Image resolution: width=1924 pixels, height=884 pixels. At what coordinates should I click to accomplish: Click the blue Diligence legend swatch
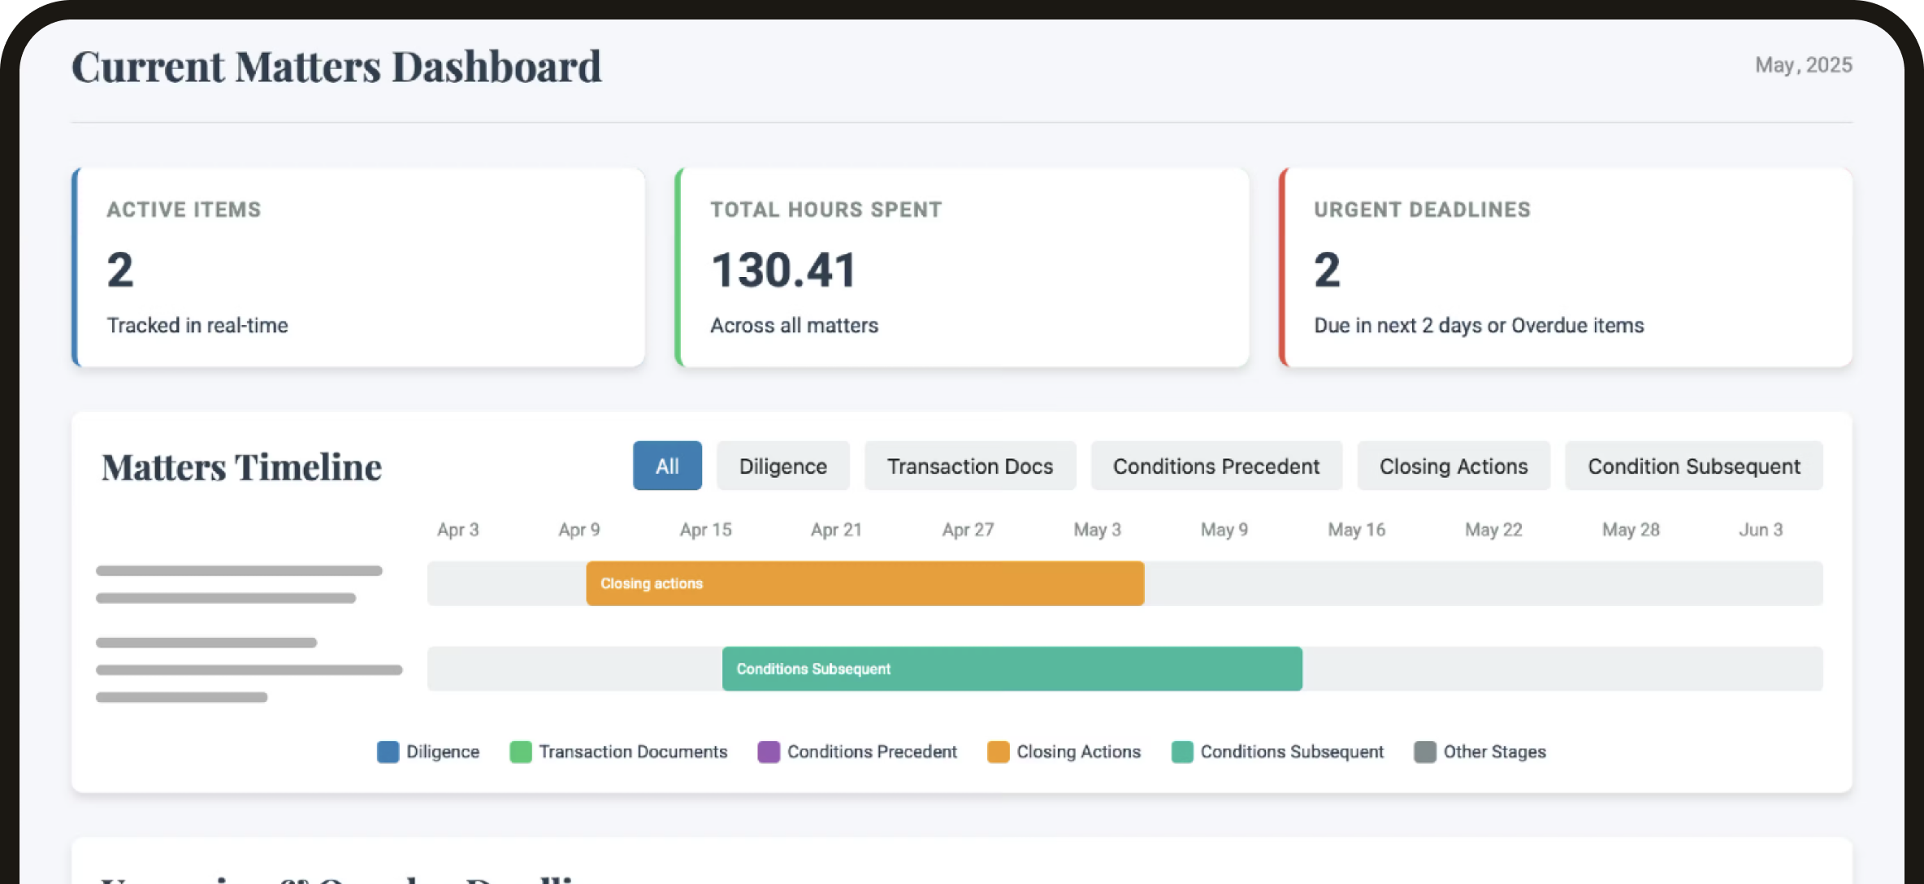pyautogui.click(x=388, y=752)
